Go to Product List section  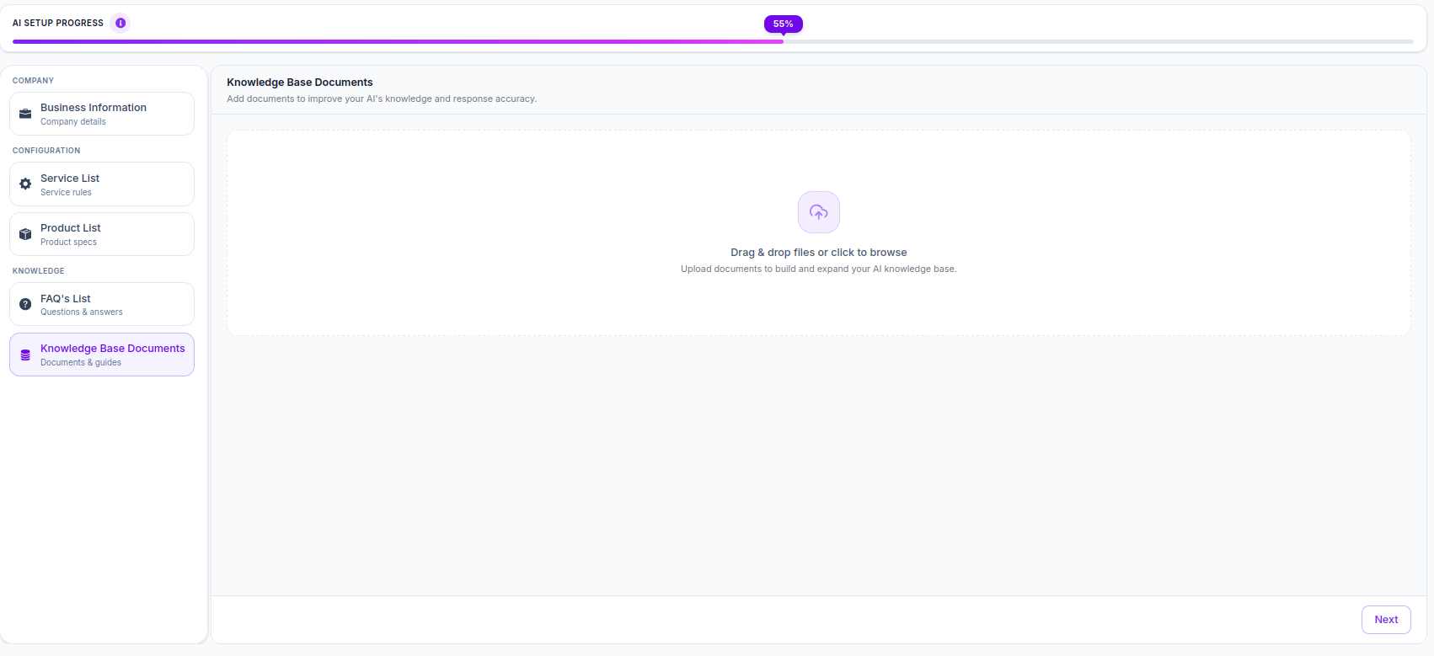pos(102,234)
